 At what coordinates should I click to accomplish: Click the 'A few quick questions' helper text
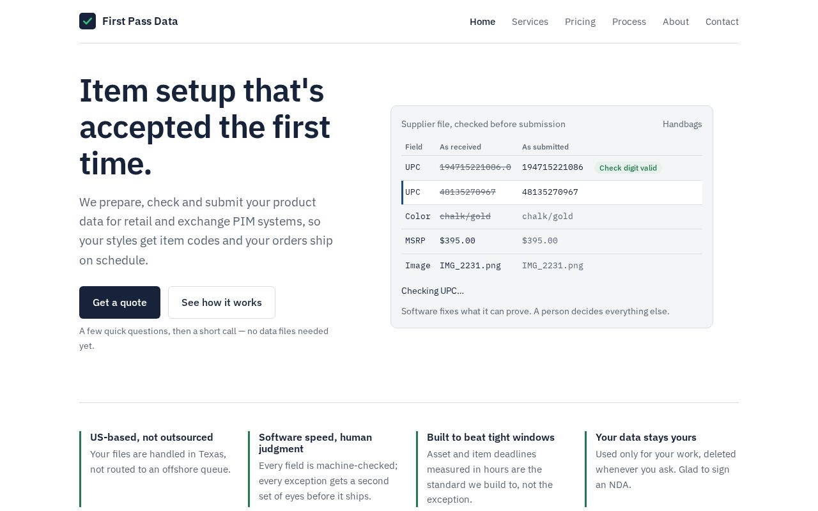click(204, 339)
